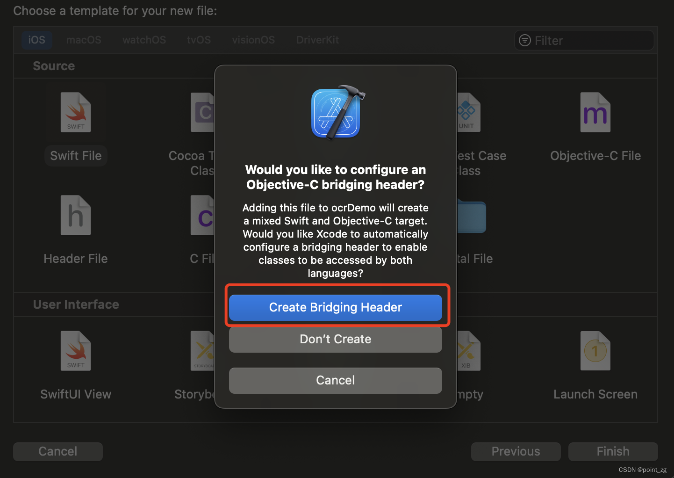Cancel the template chooser sheet
Screen dimensions: 674x478
click(58, 451)
